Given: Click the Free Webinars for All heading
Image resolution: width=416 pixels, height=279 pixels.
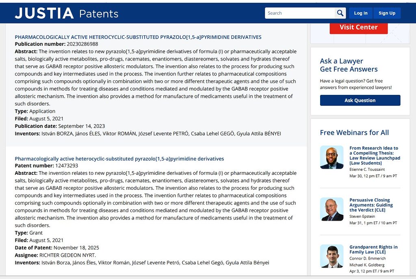Looking at the screenshot, I should tap(354, 133).
